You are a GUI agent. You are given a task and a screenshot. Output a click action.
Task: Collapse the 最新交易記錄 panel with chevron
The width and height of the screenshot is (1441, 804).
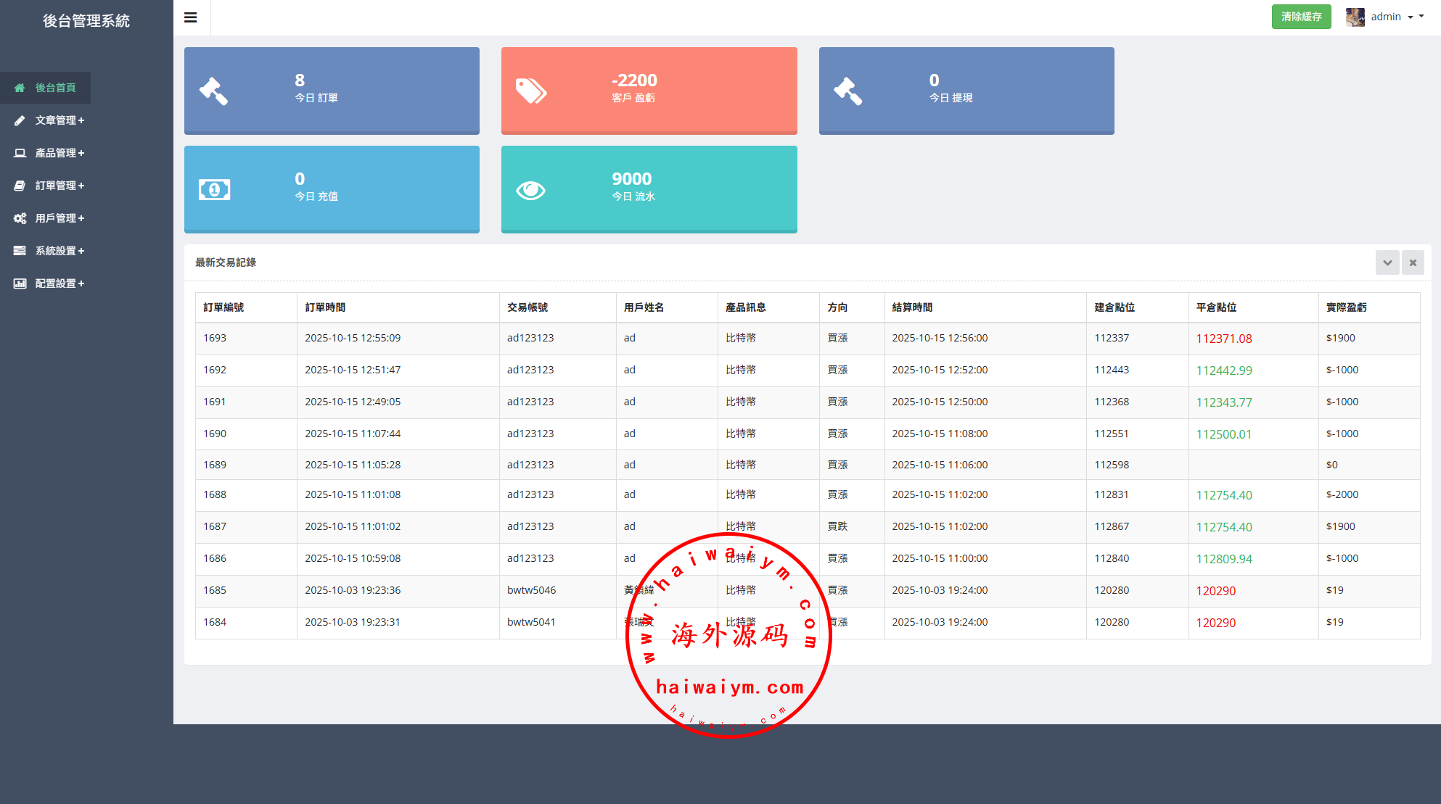(x=1387, y=262)
